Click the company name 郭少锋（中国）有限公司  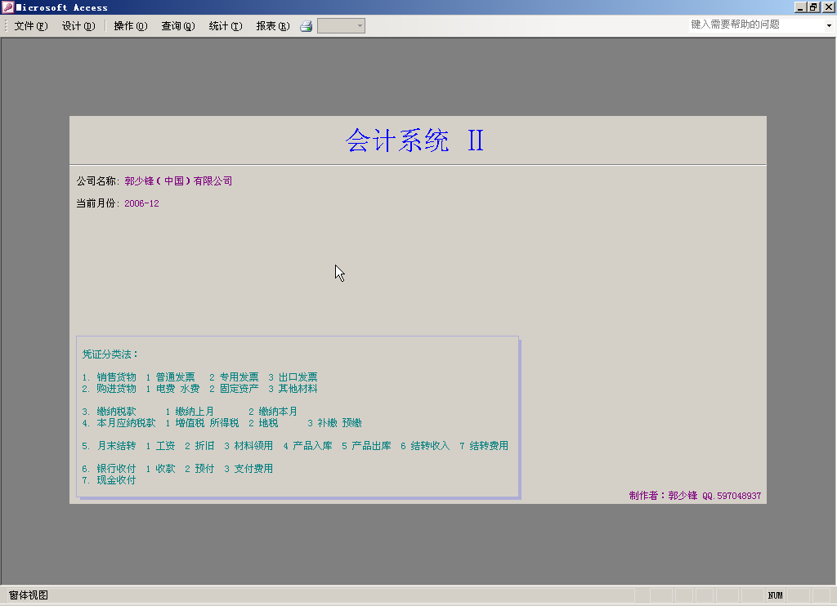[x=178, y=181]
